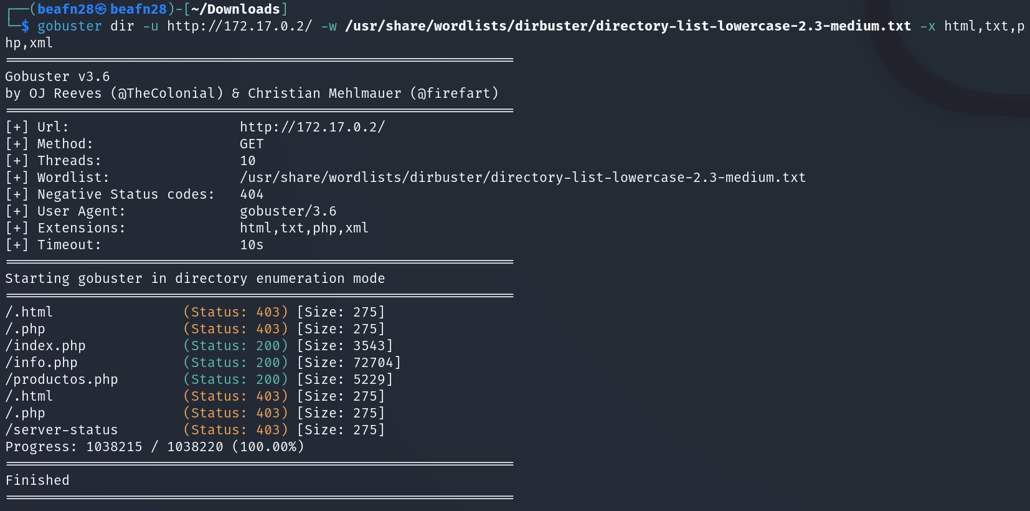Click the User Agent value 'gobuster/3.6'
This screenshot has width=1030, height=511.
[x=288, y=211]
